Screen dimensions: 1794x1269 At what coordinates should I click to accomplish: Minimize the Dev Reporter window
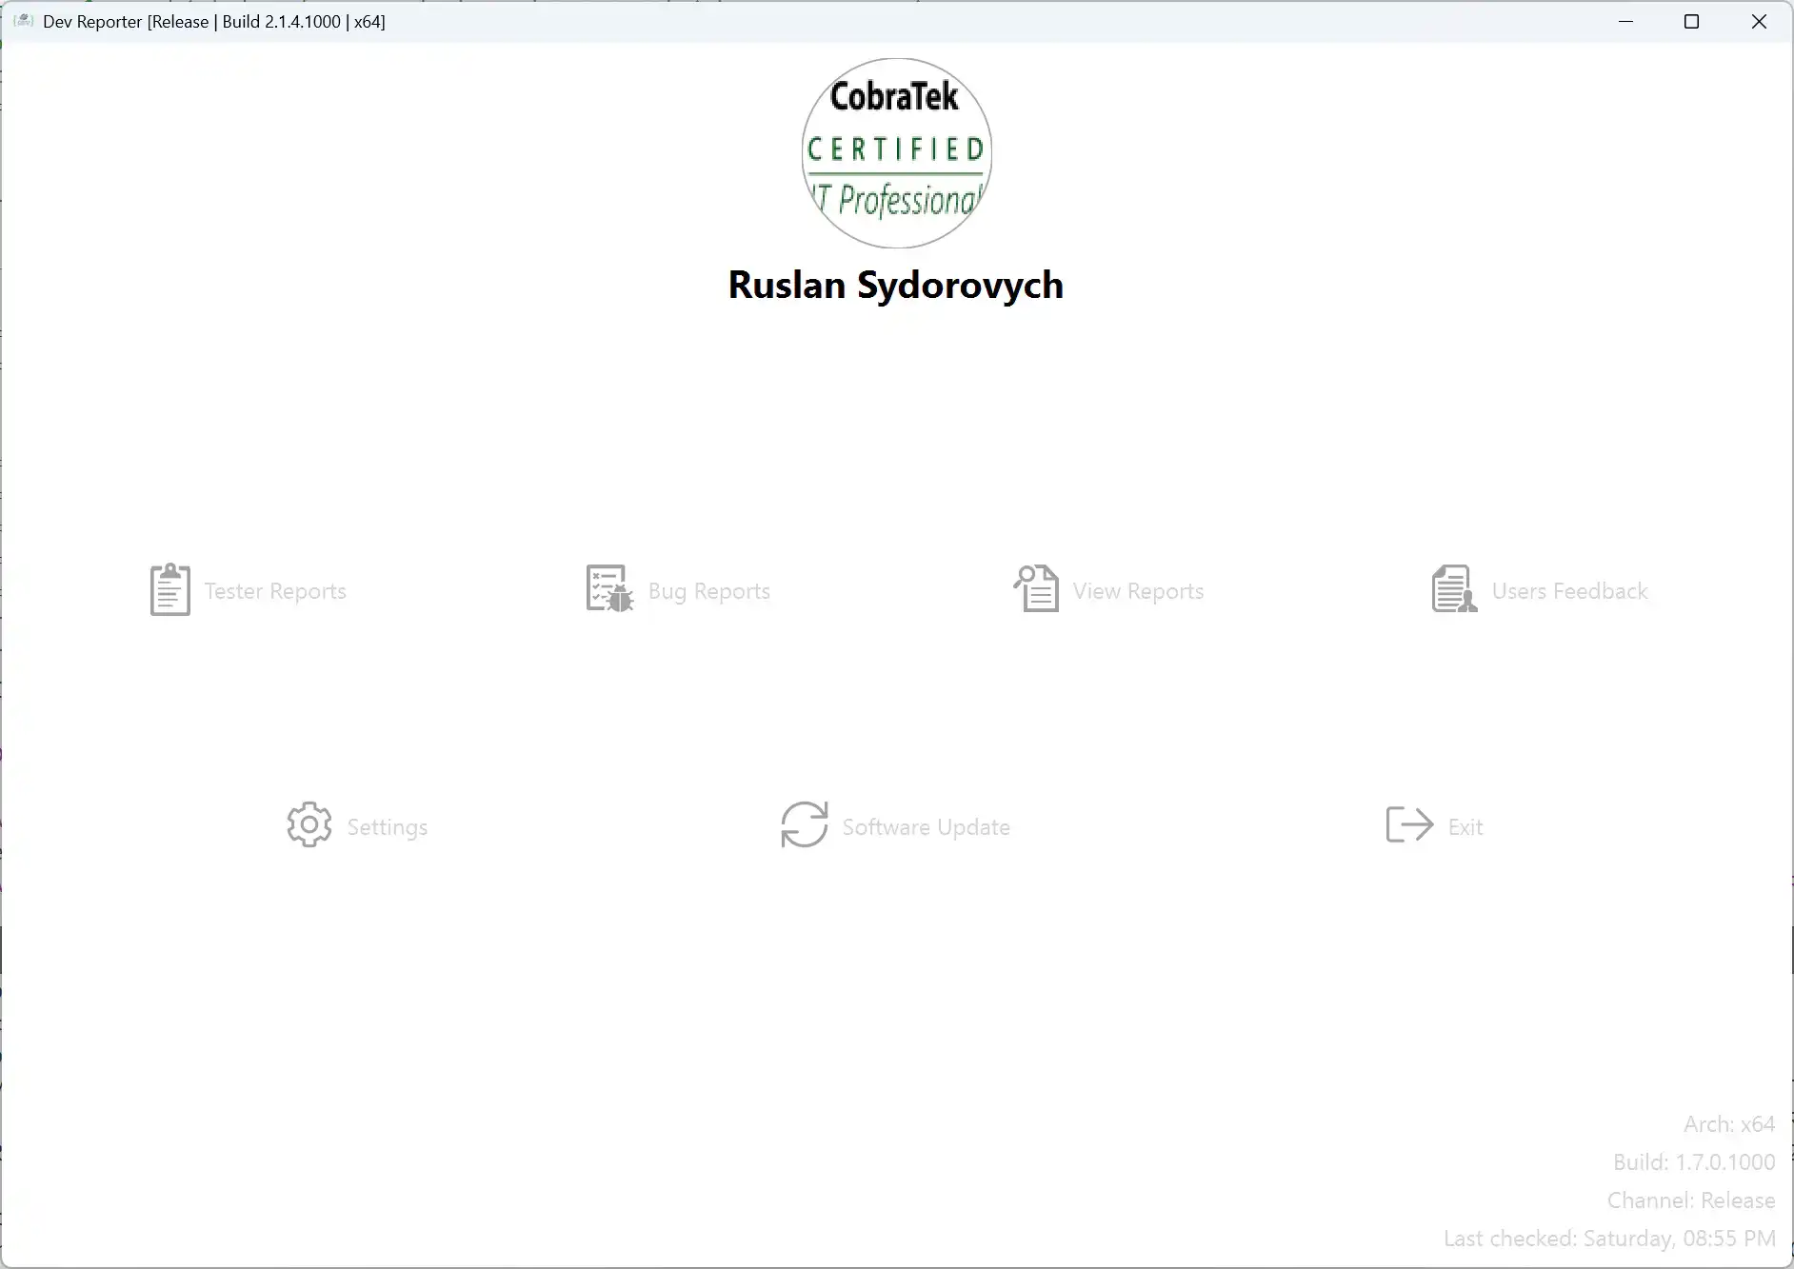[x=1625, y=21]
